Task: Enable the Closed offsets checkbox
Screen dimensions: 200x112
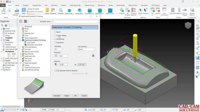Action: point(55,35)
